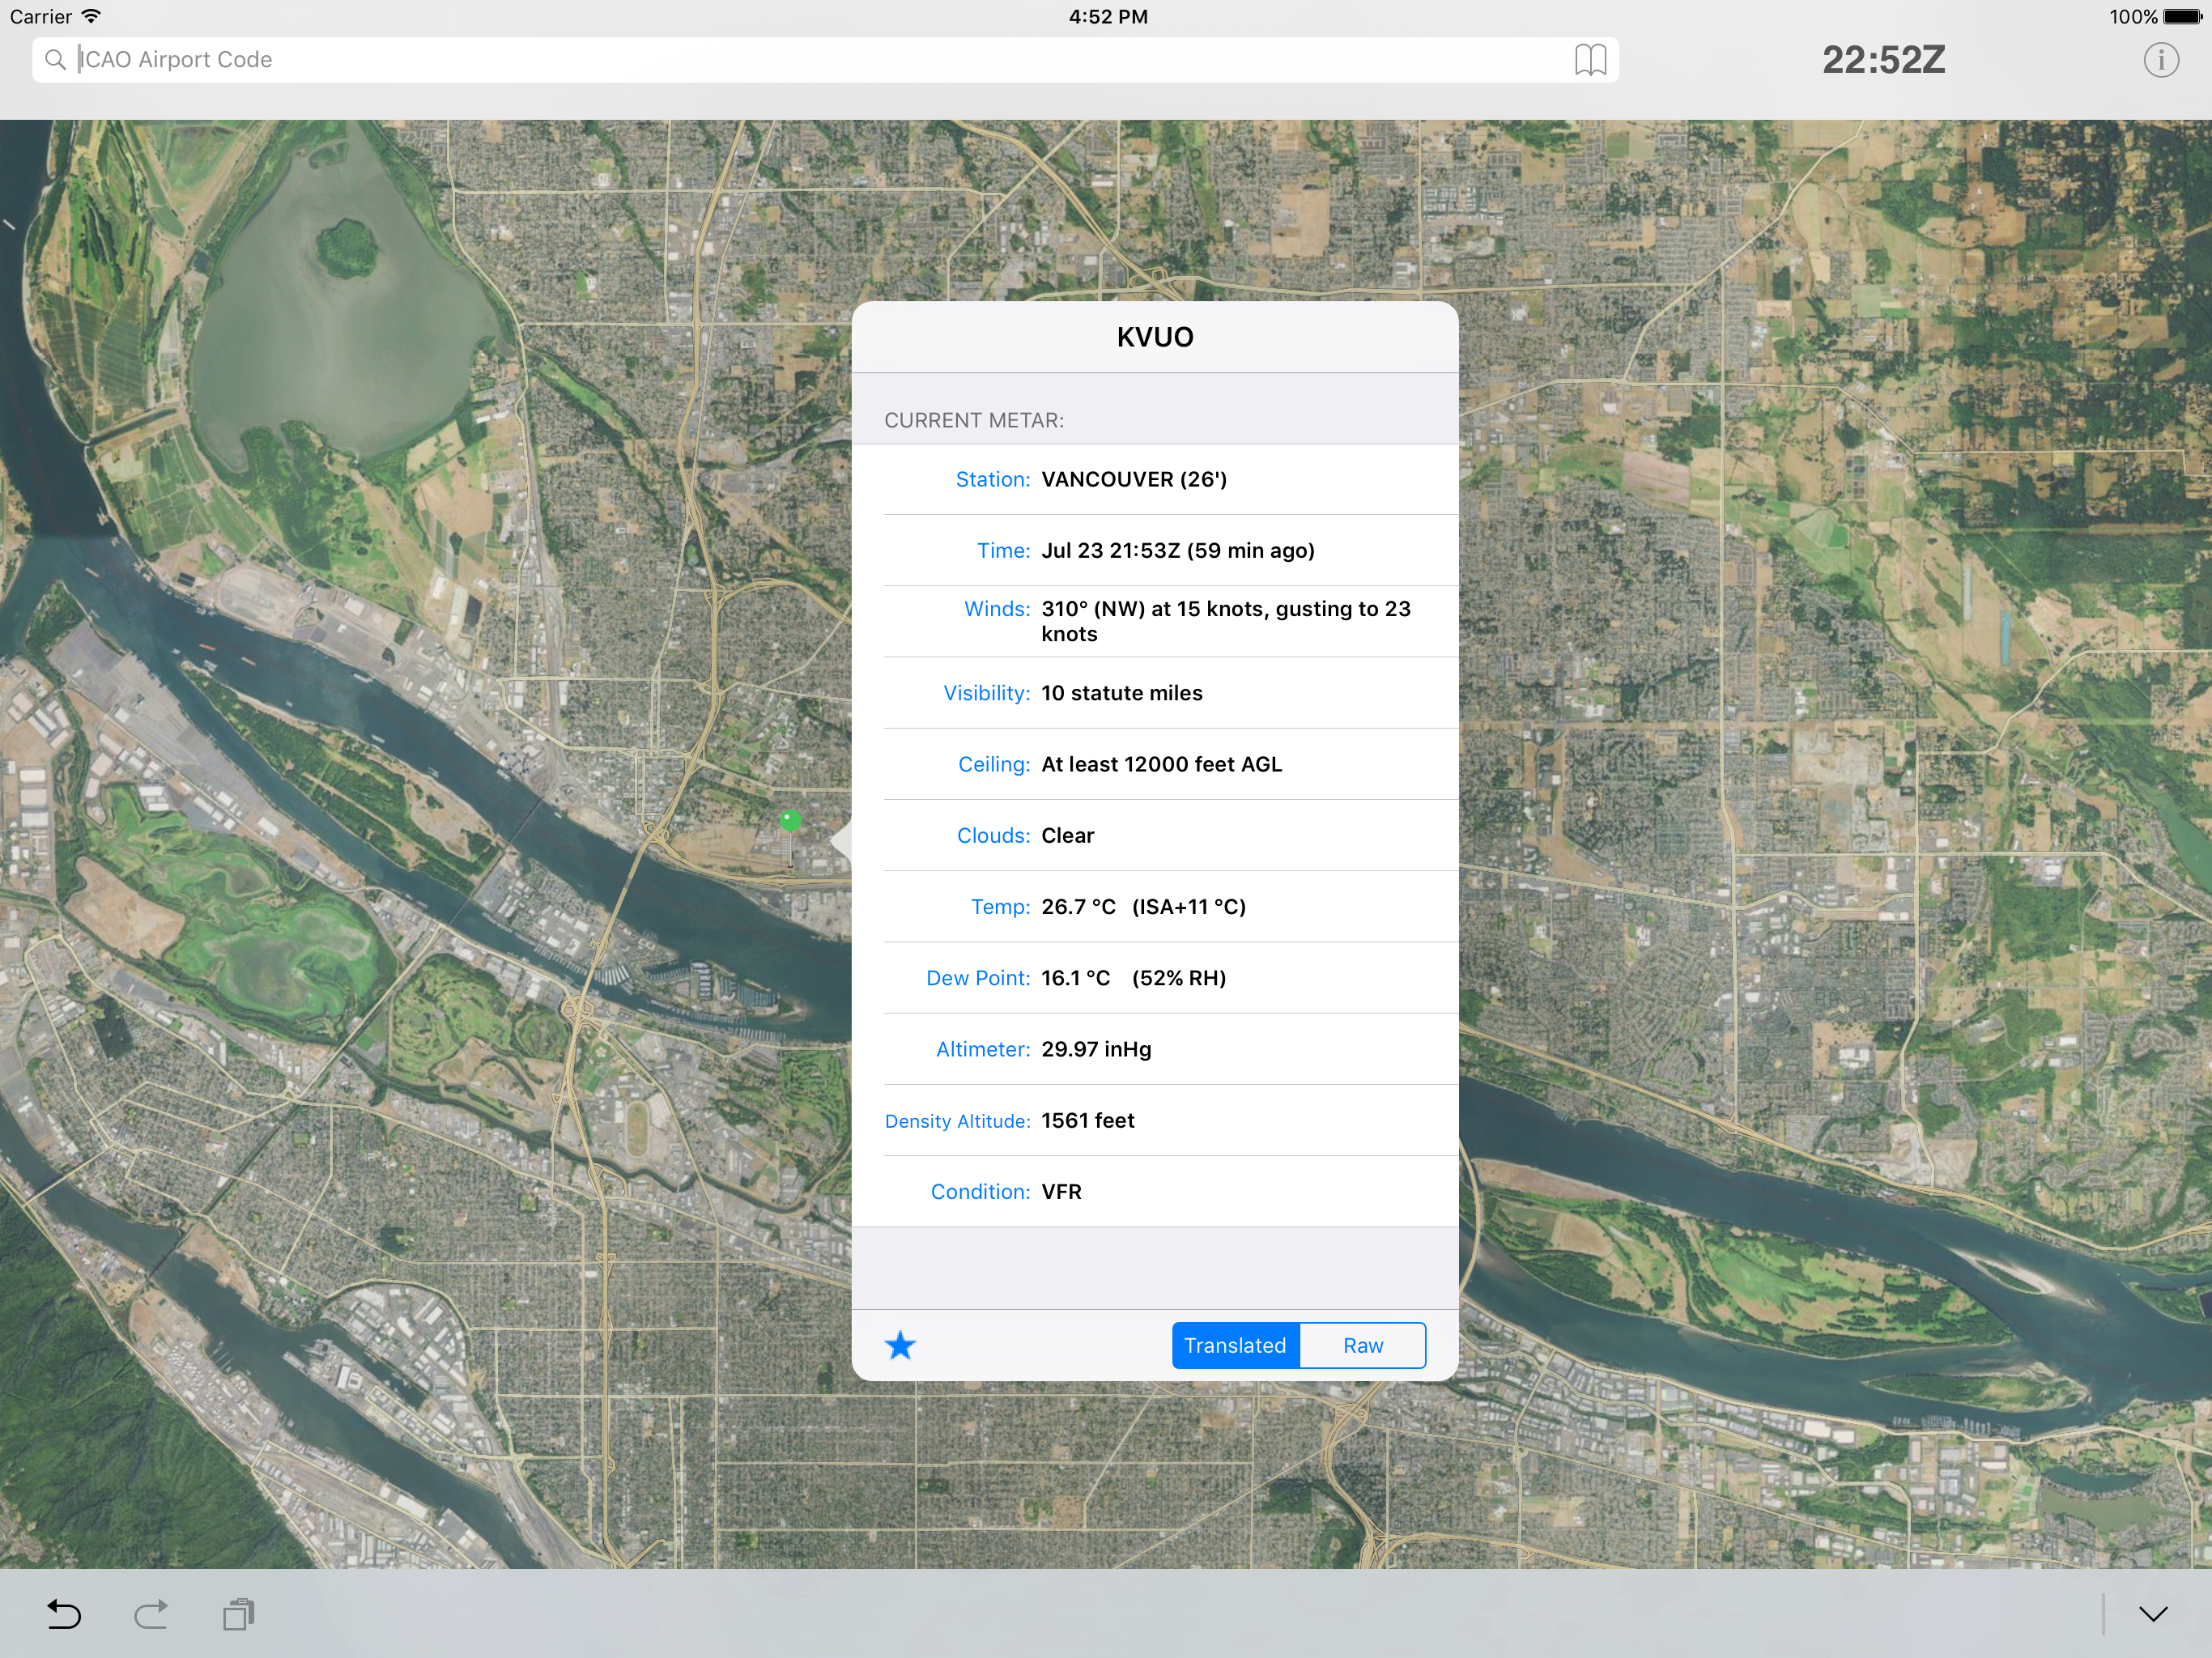Tap the Winds row in METAR

pyautogui.click(x=1155, y=621)
